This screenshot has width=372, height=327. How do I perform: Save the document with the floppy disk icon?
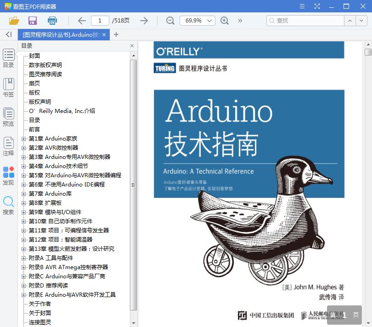(x=33, y=21)
